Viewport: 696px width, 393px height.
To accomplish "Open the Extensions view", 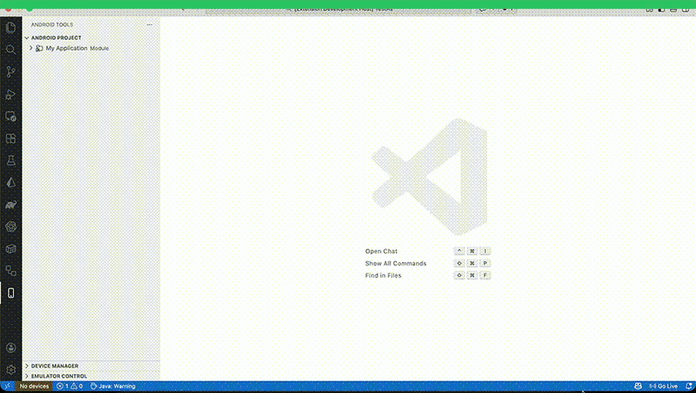I will click(x=11, y=138).
